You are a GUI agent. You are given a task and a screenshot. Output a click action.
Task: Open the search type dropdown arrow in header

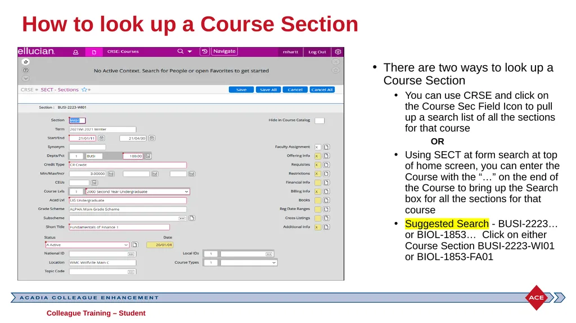click(190, 52)
